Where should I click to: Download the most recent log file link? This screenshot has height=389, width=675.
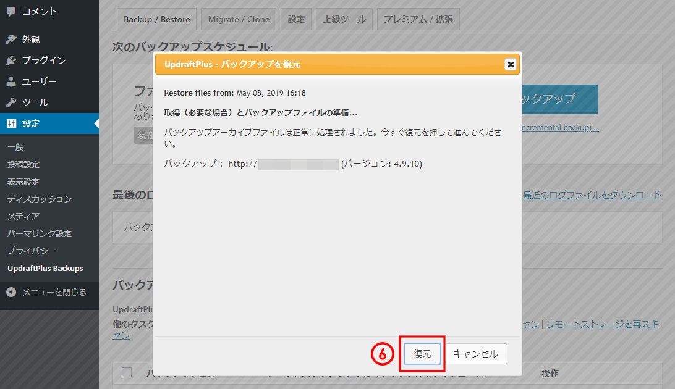click(592, 195)
